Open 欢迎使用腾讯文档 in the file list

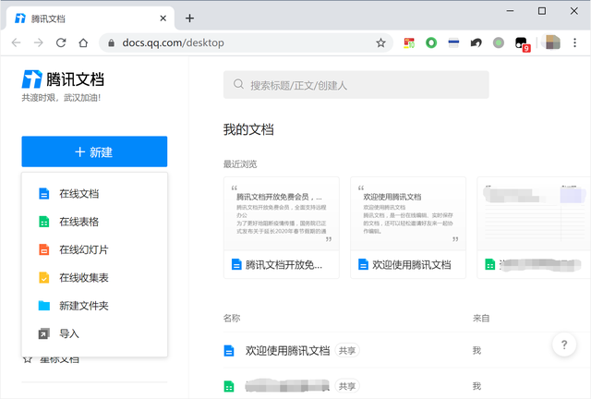(286, 351)
